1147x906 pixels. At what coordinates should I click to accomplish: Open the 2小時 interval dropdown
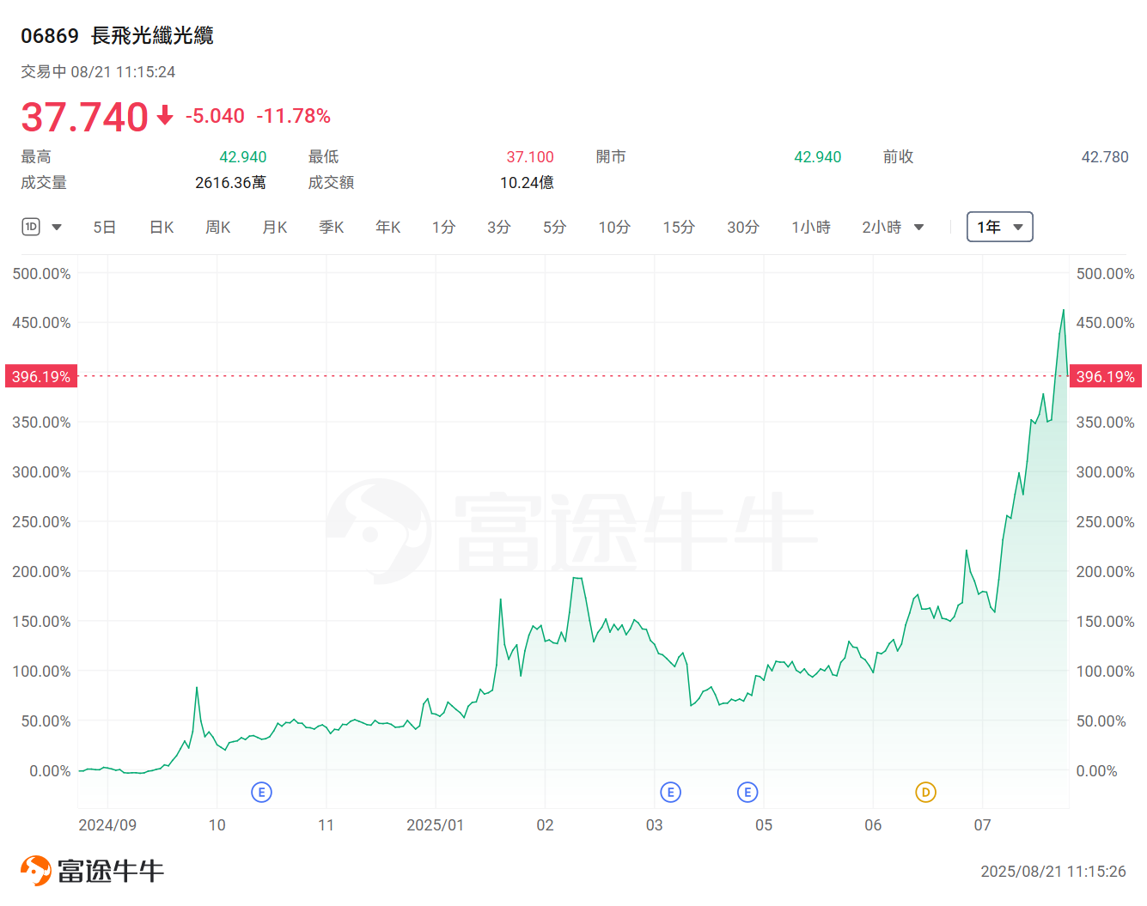tap(918, 227)
